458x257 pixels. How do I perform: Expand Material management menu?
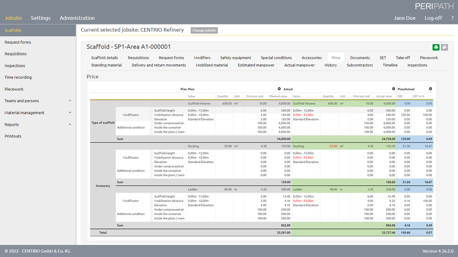point(70,113)
